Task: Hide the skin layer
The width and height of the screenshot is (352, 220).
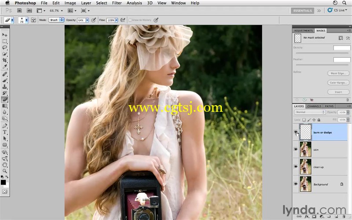Action: [296, 149]
